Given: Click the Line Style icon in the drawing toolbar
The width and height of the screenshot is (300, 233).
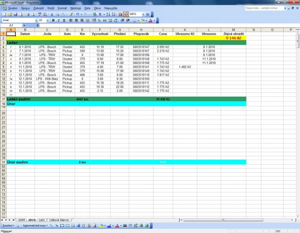Looking at the screenshot, I should click(x=125, y=226).
